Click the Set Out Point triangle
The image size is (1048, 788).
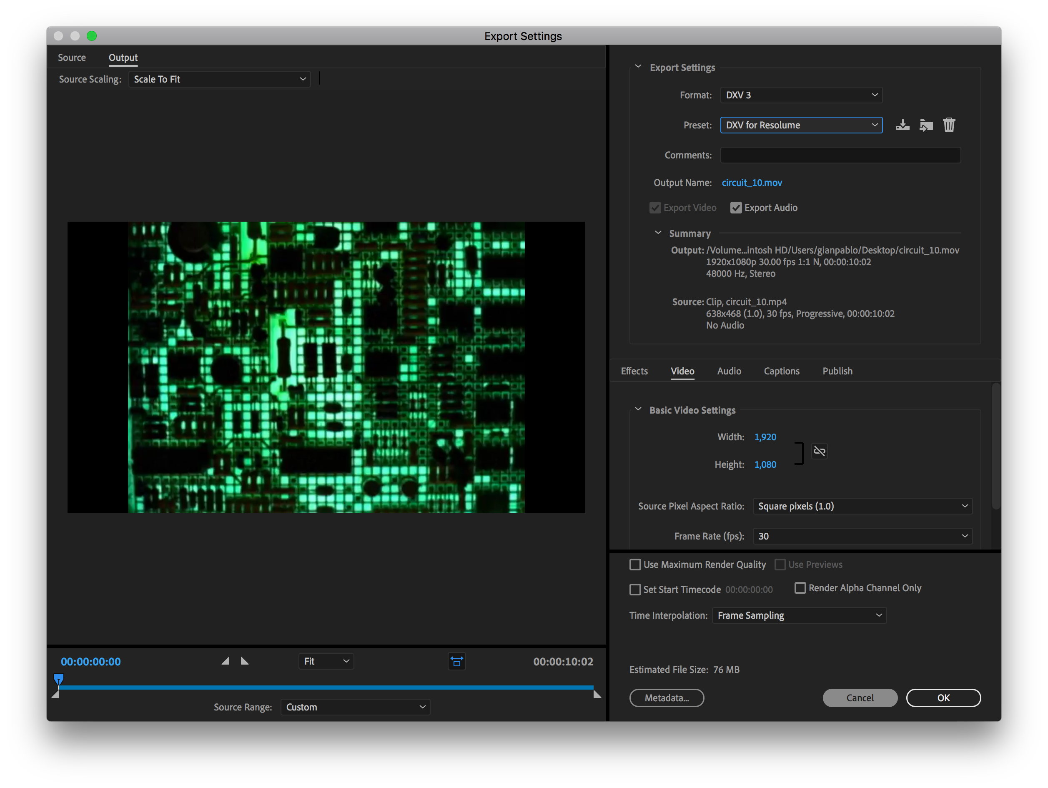tap(244, 661)
